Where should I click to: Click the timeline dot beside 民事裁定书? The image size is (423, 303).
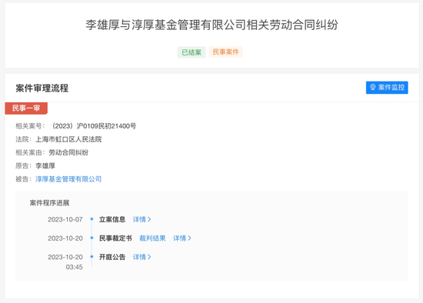tap(92, 238)
